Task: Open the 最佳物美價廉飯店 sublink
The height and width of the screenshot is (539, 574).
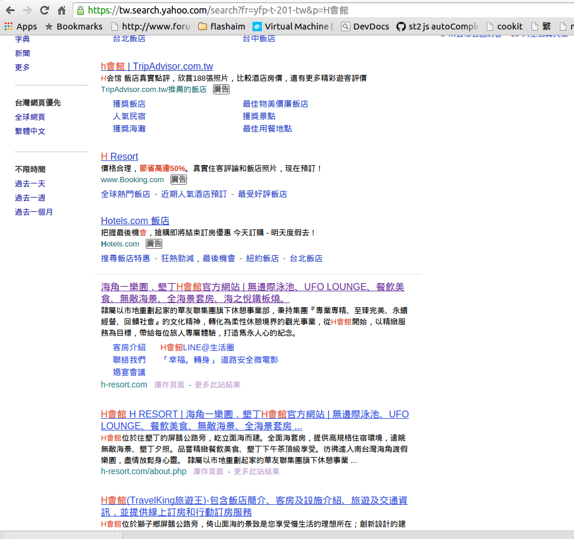Action: tap(275, 104)
